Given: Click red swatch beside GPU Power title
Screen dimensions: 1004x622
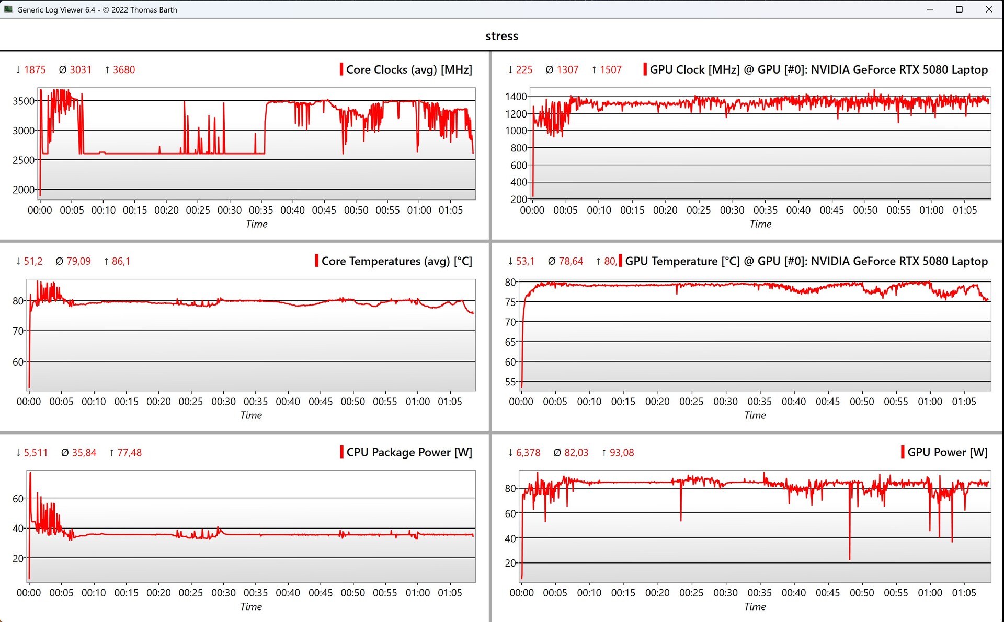Looking at the screenshot, I should (x=903, y=452).
